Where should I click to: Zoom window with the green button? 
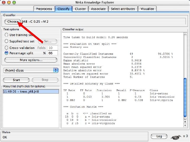pyautogui.click(x=14, y=2)
